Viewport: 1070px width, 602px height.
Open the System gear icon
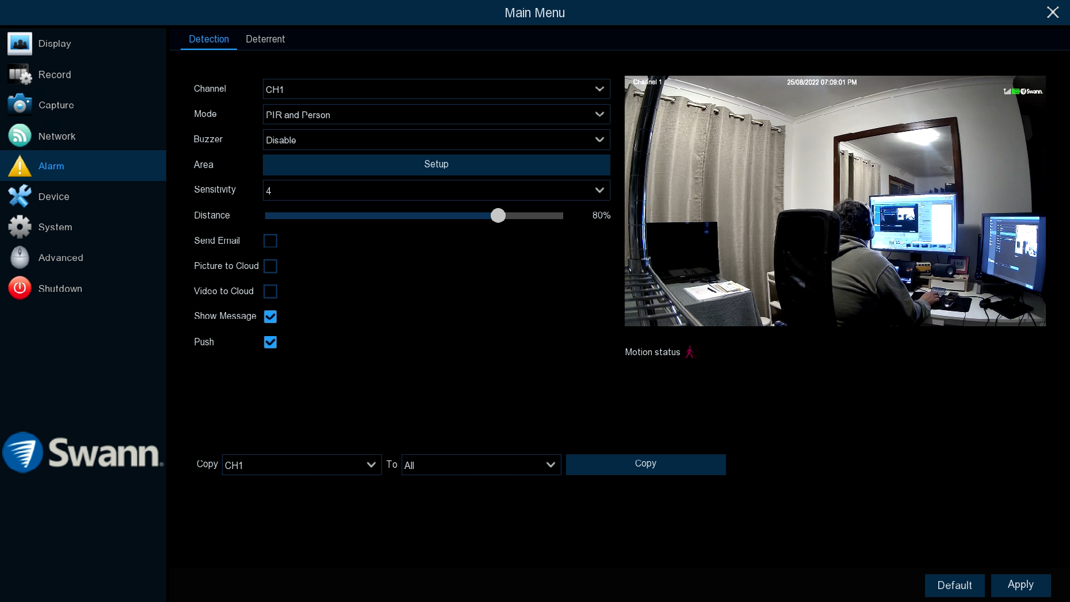point(20,227)
